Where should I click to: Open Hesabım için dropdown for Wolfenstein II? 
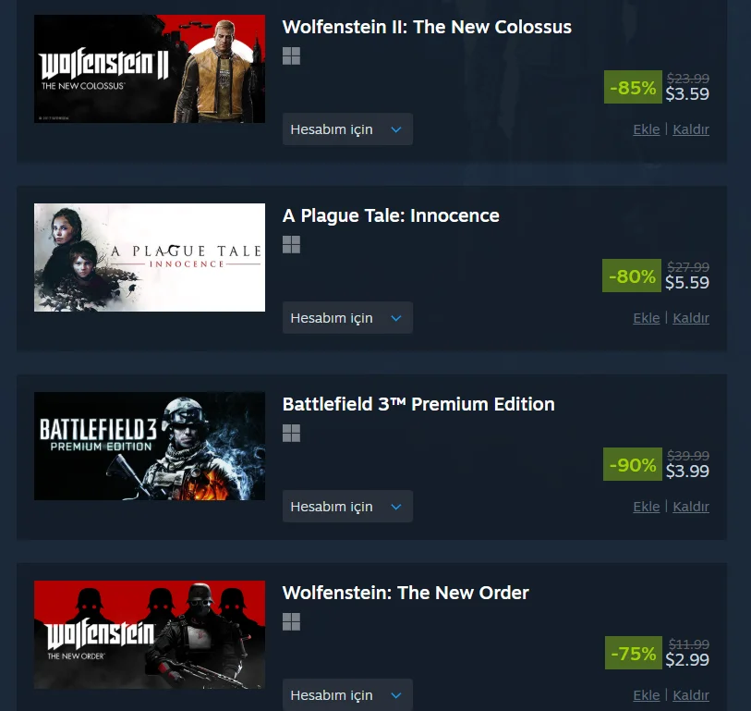(347, 129)
